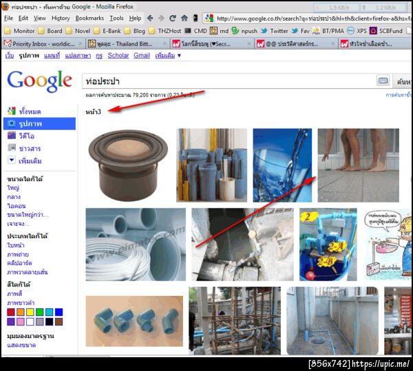This screenshot has height=371, width=413.
Task: Open the History menu
Action: [61, 18]
